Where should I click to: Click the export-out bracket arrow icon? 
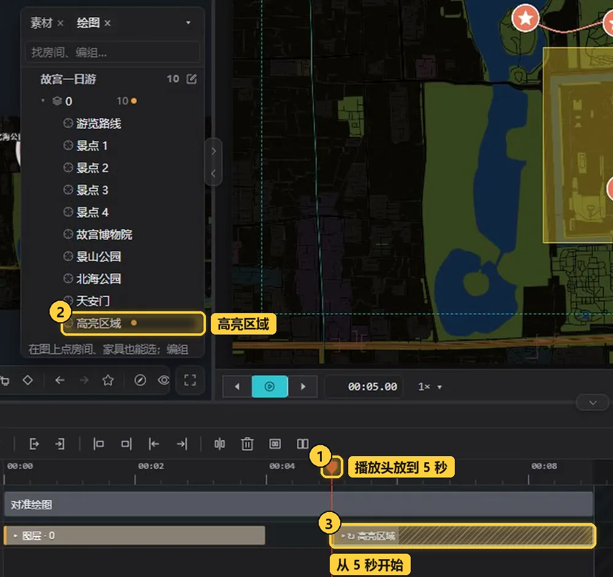pos(34,444)
